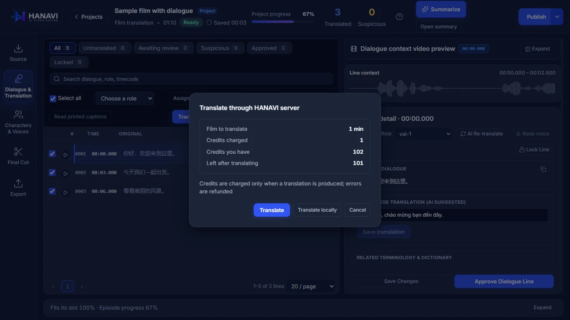The height and width of the screenshot is (320, 570).
Task: Select the Suspicious filter tab
Action: coord(220,48)
